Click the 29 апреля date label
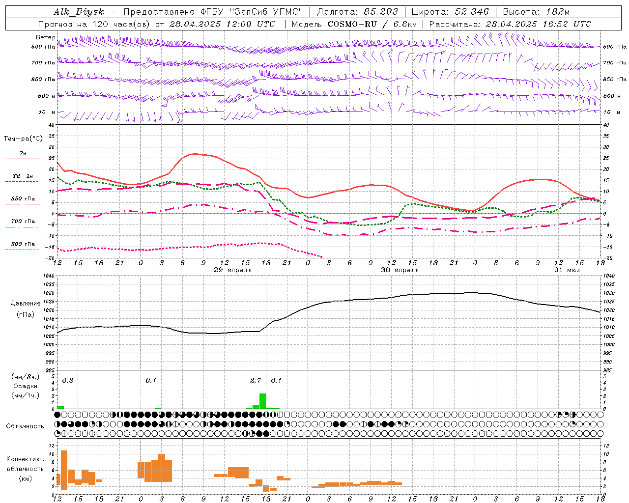Screen dimensions: 629x503 pyautogui.click(x=232, y=270)
